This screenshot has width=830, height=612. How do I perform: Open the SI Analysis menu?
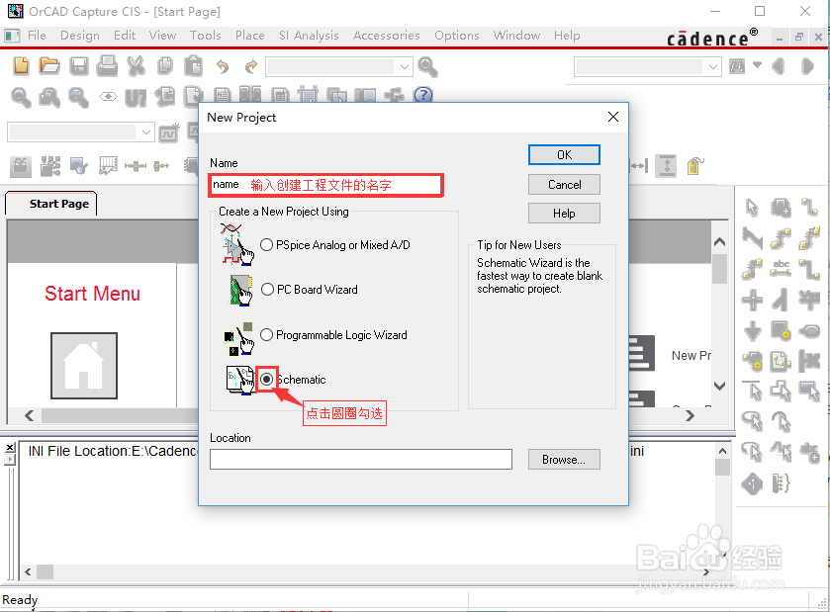[309, 36]
